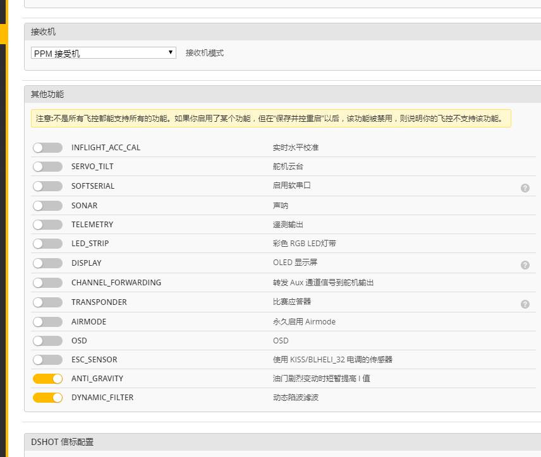Click the CHANNEL_FORWARDING feature name

click(116, 283)
